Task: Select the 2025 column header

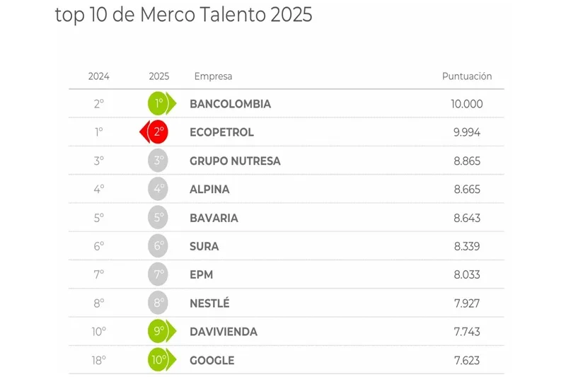Action: point(159,76)
